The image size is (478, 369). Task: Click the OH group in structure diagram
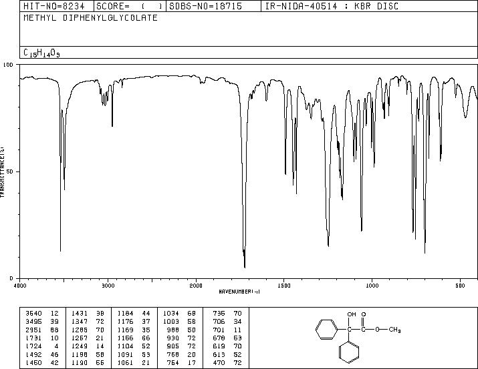[352, 314]
